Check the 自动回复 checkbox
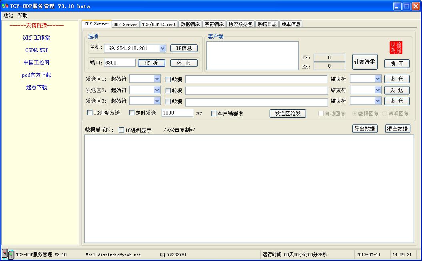The height and width of the screenshot is (261, 422). pos(321,114)
